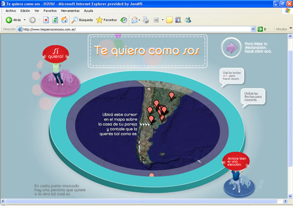293x206 pixels.
Task: Open the Research book icon
Action: [178, 20]
